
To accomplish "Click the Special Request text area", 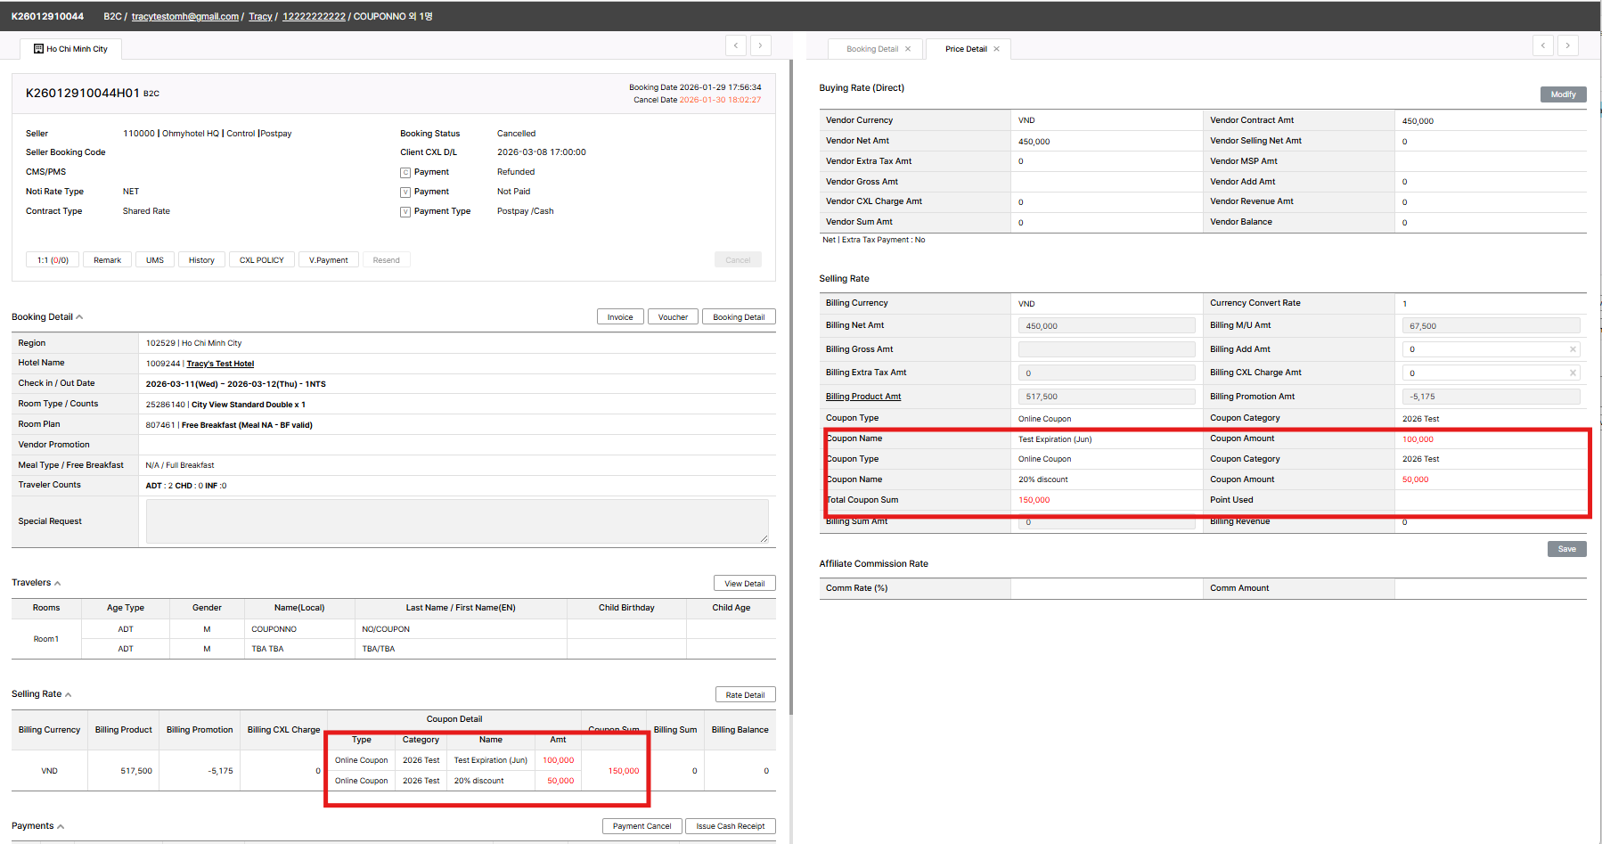I will [x=456, y=521].
